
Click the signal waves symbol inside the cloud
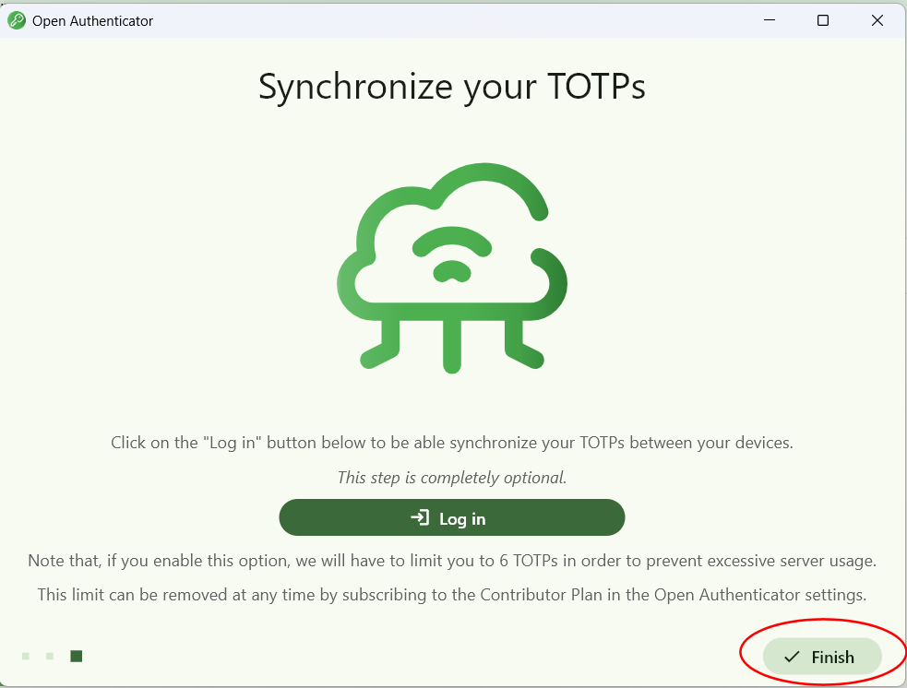click(x=452, y=254)
